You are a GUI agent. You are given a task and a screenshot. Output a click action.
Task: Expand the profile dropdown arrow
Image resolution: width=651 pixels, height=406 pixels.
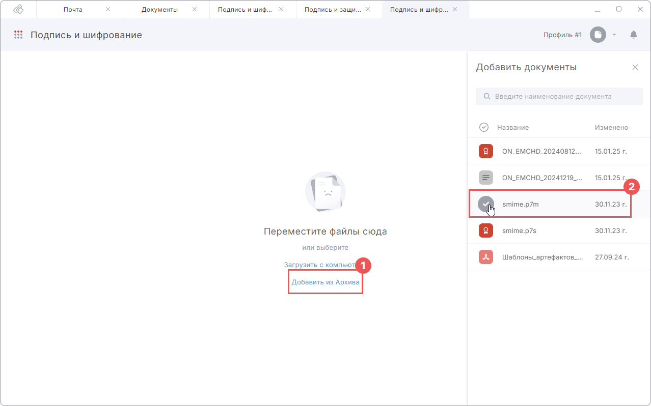click(x=614, y=35)
